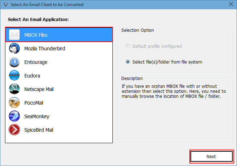Click the Entourage icon
Screen dimensions: 237x166
click(x=14, y=62)
